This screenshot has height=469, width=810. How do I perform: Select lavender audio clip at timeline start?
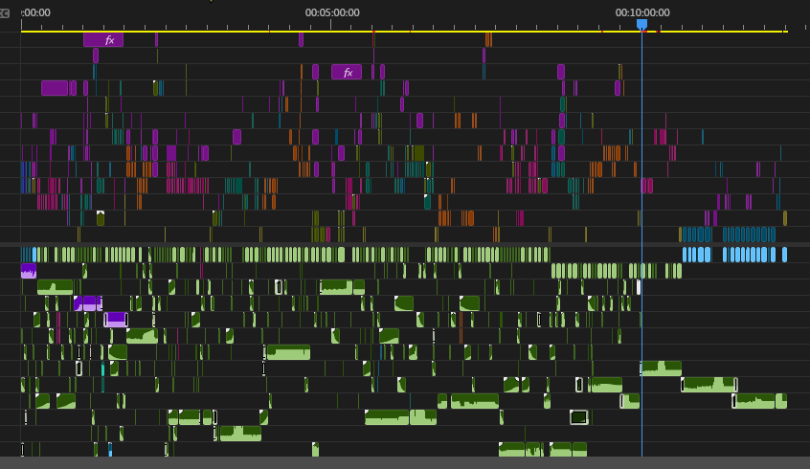tap(29, 271)
